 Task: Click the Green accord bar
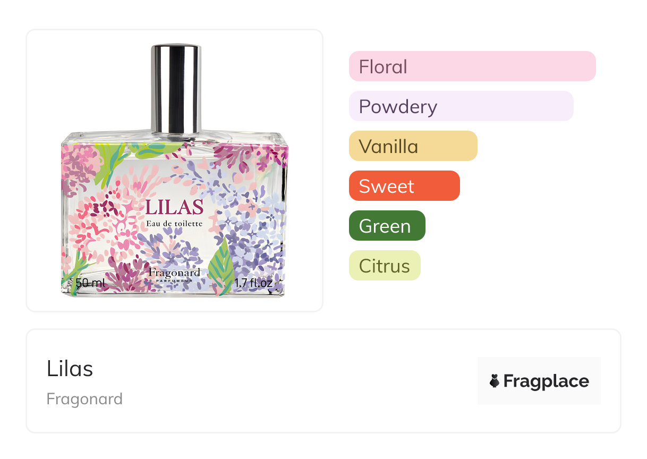coord(387,226)
